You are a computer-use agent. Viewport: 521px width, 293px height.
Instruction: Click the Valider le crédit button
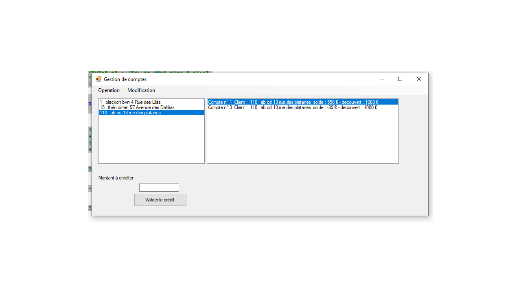(160, 200)
